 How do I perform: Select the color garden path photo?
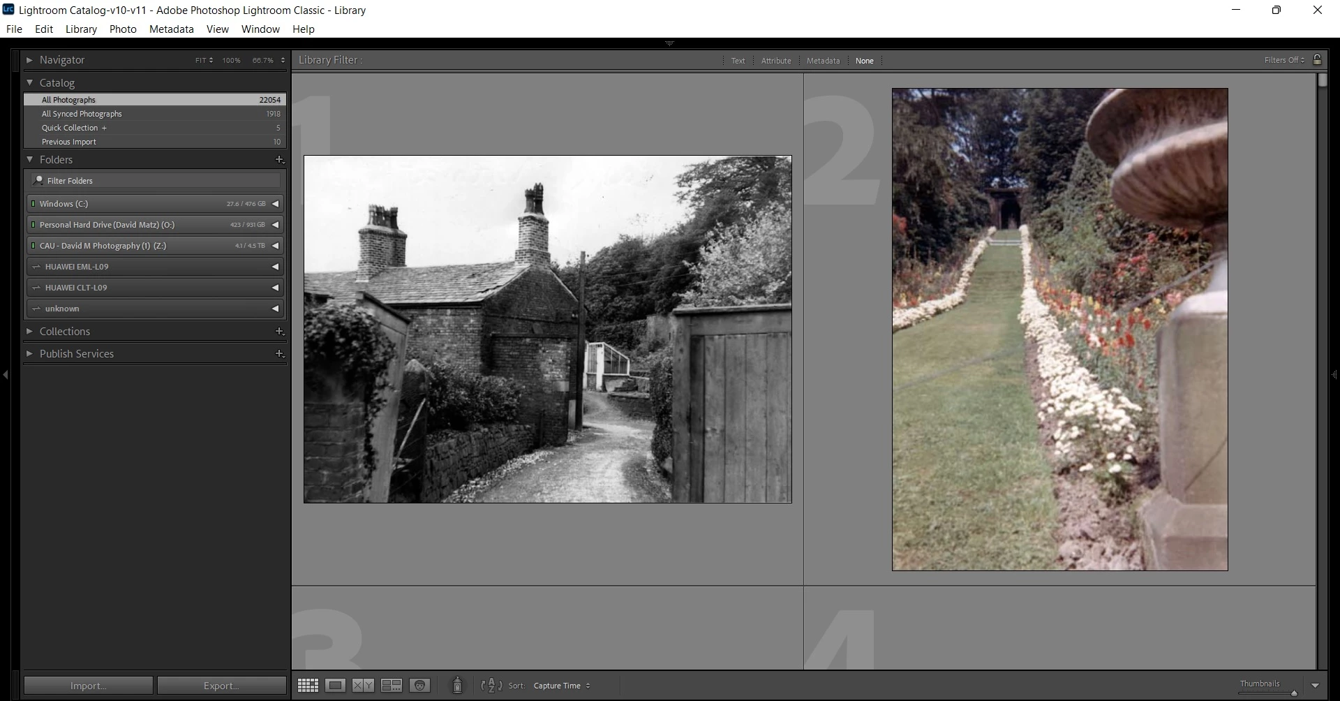click(x=1059, y=329)
